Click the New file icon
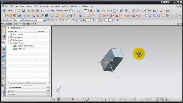Image resolution: width=183 pixels, height=103 pixels. tap(14, 11)
